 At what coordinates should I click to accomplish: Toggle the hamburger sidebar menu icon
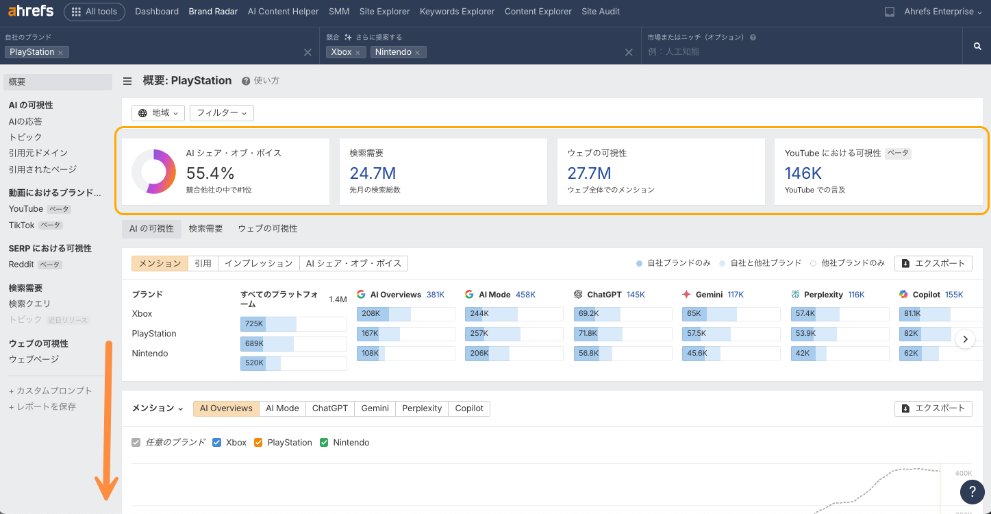[127, 81]
